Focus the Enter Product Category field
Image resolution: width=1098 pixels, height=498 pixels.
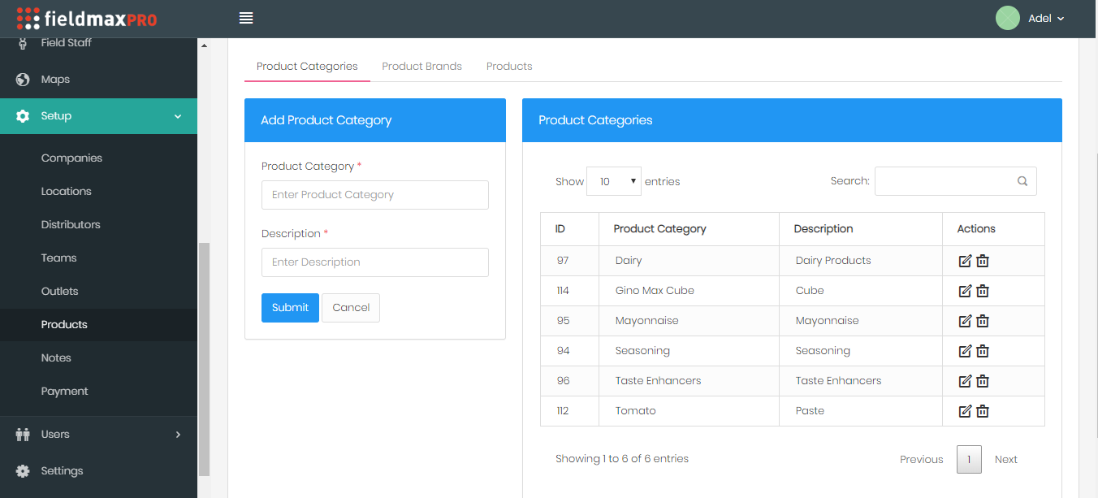375,195
